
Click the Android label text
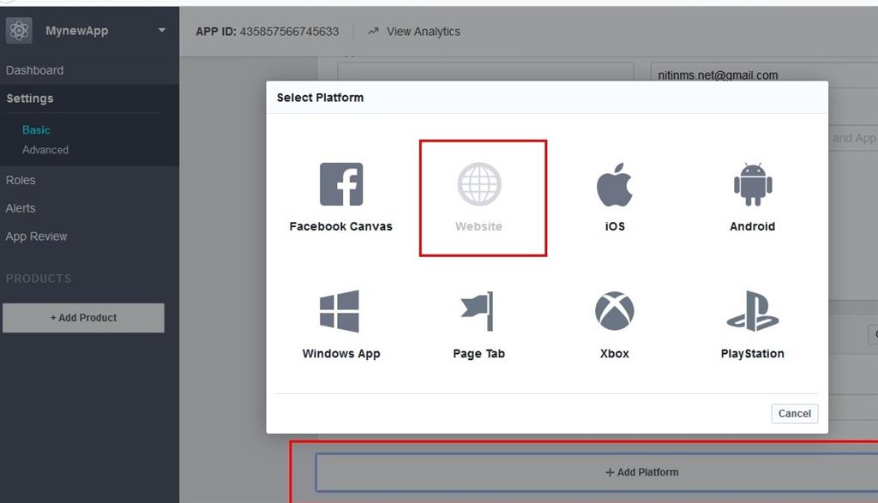(x=753, y=226)
